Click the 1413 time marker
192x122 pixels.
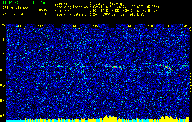[58, 26]
